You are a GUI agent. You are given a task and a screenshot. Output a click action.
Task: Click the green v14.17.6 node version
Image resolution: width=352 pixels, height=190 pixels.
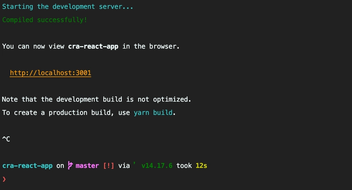[157, 166]
